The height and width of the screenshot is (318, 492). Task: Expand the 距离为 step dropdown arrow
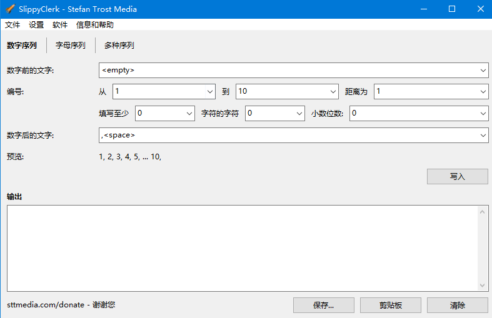(483, 92)
